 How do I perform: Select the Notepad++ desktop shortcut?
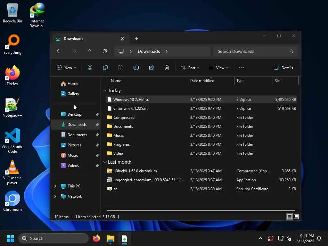pyautogui.click(x=12, y=107)
